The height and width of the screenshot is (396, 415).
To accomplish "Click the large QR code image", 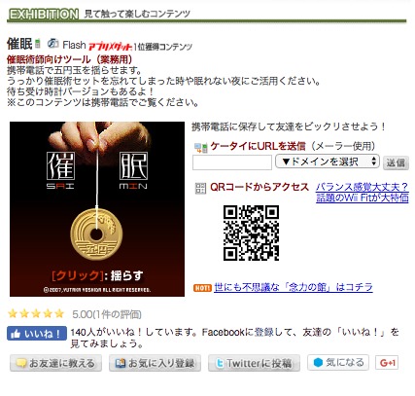I will [251, 233].
